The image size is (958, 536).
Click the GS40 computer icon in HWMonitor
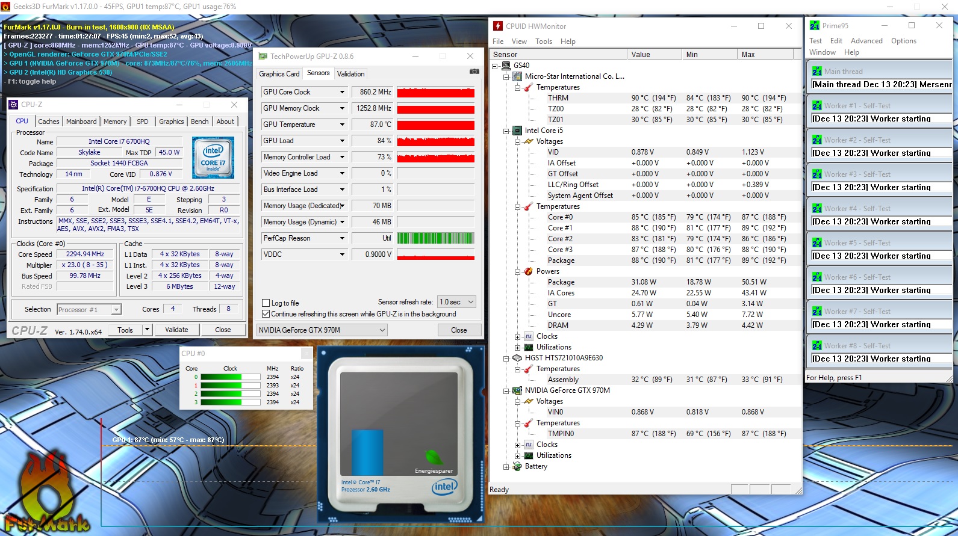[x=505, y=66]
